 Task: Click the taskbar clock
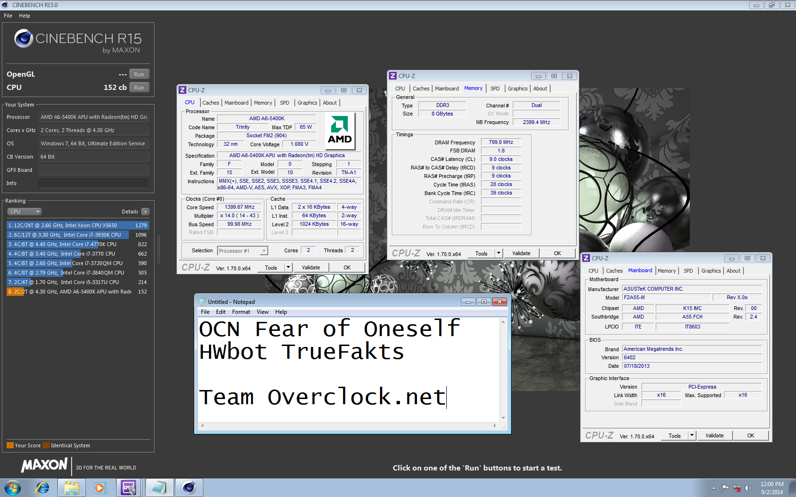[772, 488]
